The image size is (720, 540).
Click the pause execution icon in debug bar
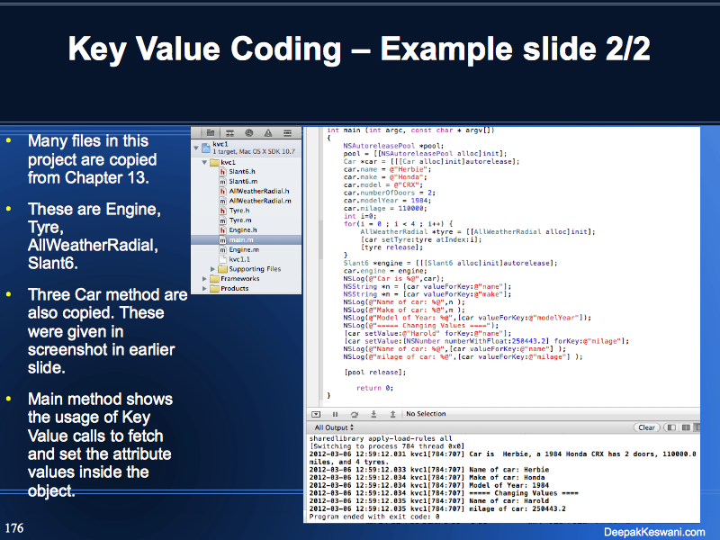point(336,414)
